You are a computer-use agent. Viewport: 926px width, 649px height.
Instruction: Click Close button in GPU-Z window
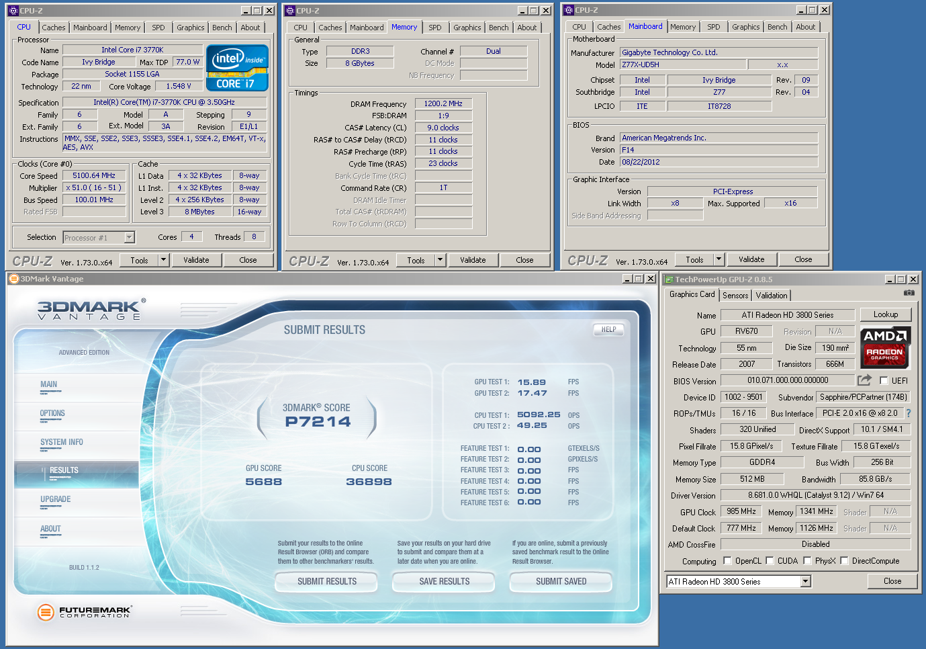[x=892, y=581]
